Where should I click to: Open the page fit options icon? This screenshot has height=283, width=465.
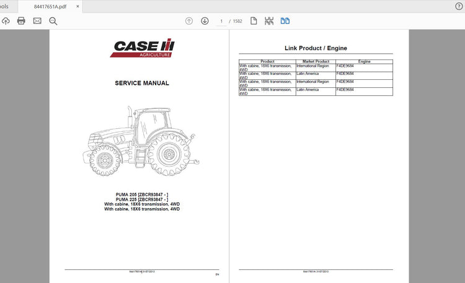269,21
